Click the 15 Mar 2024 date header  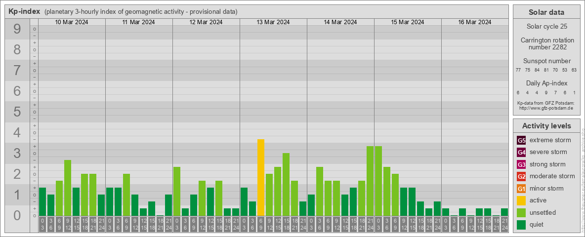[408, 22]
